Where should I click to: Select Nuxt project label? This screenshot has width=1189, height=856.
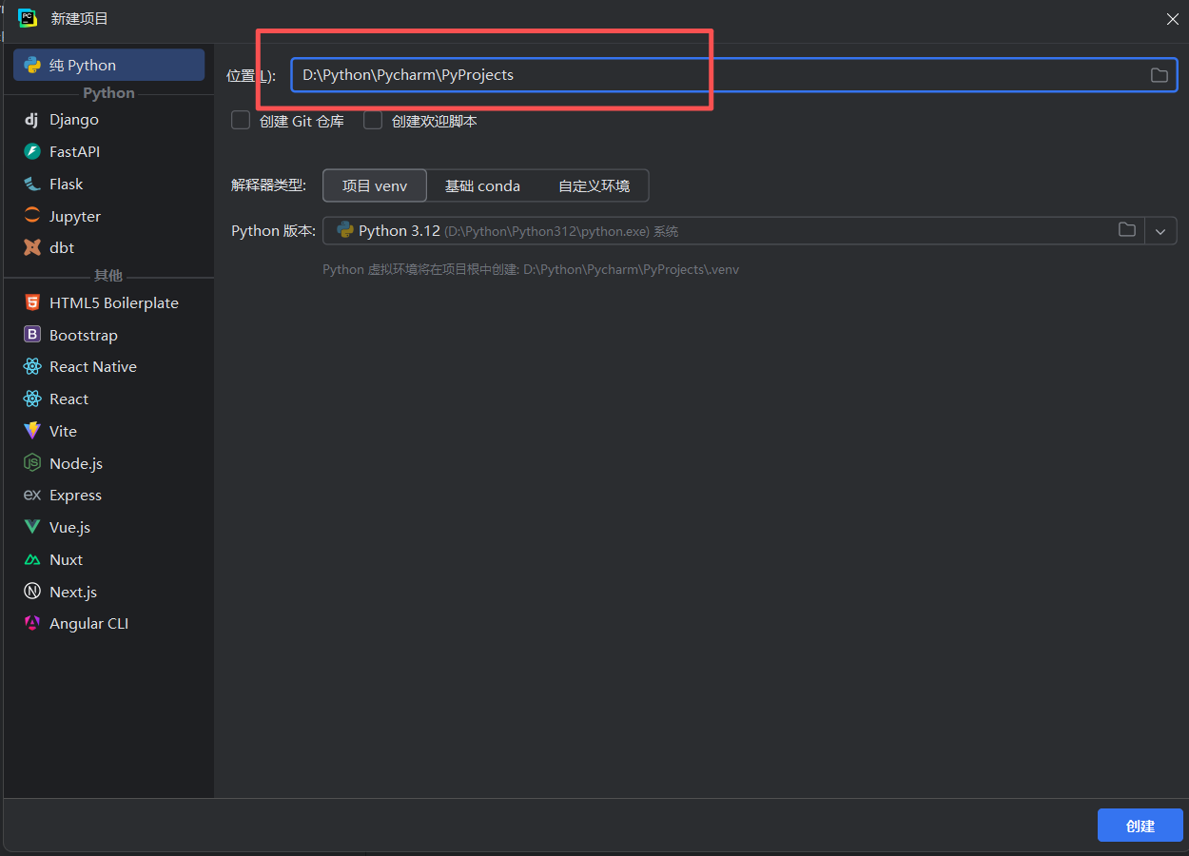66,559
